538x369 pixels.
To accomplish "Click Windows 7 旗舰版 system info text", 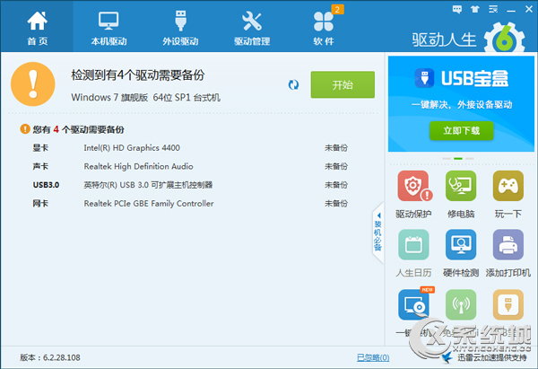I will tap(145, 98).
